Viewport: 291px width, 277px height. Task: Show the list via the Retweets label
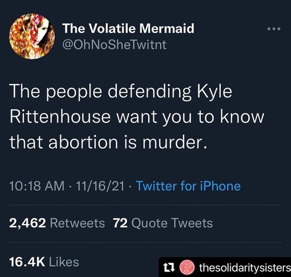coord(77,223)
